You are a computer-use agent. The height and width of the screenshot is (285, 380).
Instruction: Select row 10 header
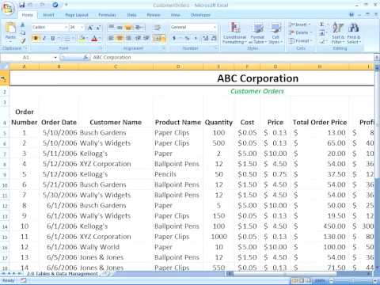(5, 185)
